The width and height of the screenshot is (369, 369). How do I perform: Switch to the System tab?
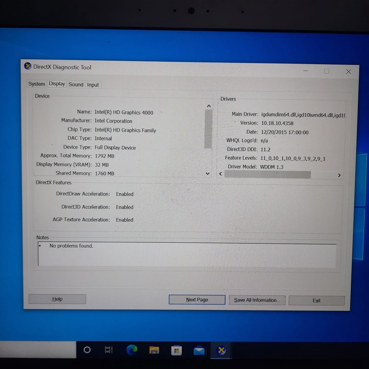click(36, 84)
